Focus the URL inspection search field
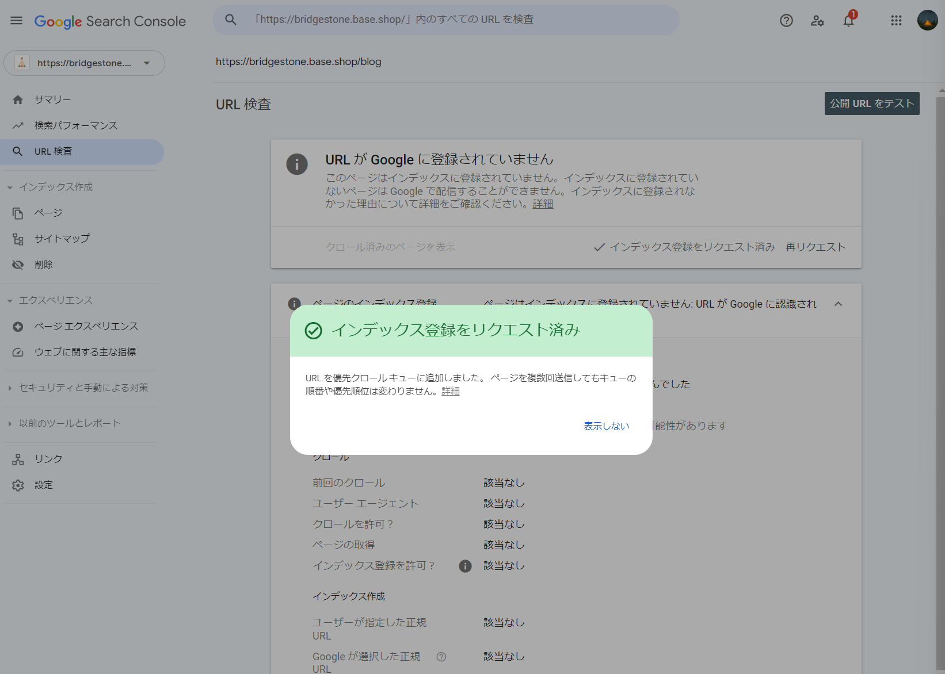Viewport: 945px width, 674px height. point(446,20)
